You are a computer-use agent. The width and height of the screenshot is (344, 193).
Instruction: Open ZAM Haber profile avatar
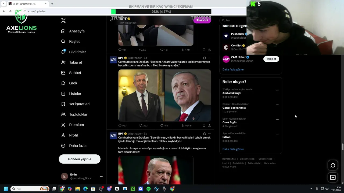[226, 59]
